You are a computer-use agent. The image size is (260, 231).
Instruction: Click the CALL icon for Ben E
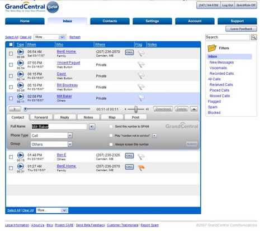(x=129, y=156)
